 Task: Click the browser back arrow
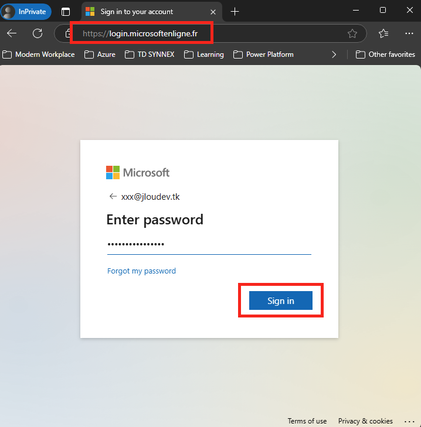coord(12,33)
